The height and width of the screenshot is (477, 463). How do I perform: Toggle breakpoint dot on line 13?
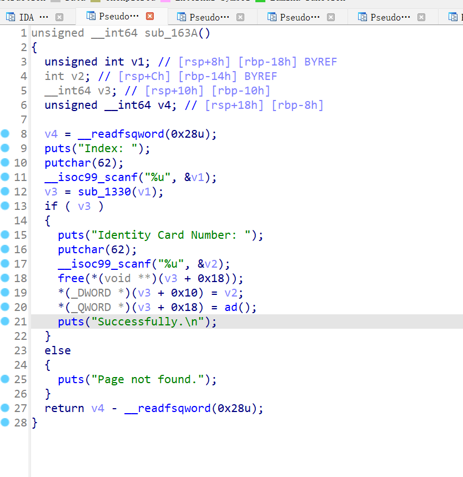coord(5,206)
